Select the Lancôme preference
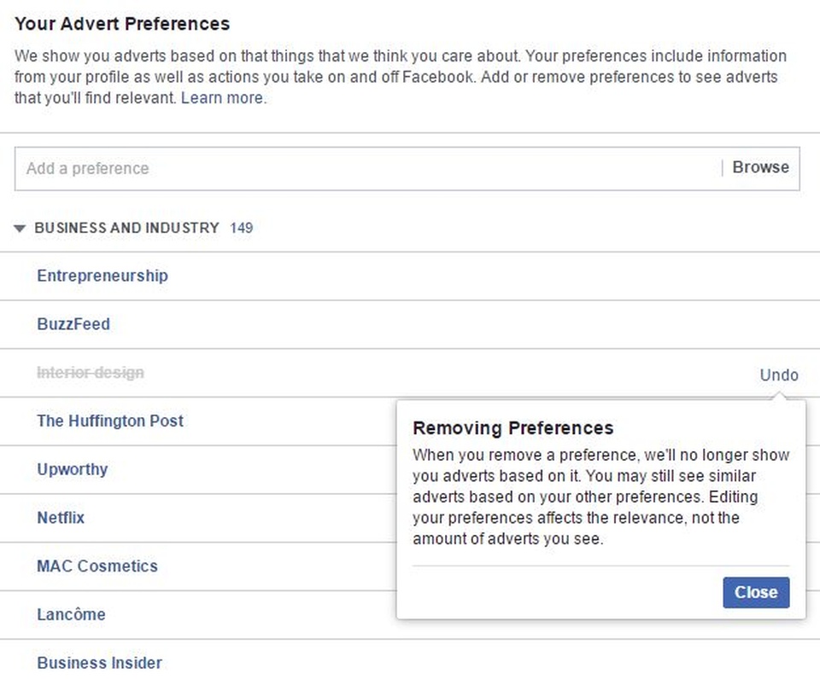 [x=71, y=615]
